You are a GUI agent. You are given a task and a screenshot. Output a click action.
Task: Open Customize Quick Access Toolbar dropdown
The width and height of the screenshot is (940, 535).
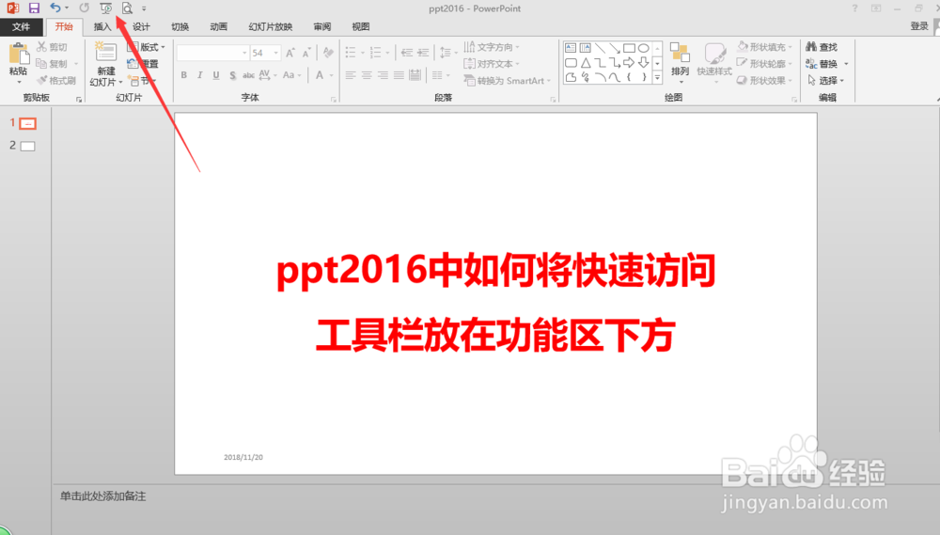click(x=144, y=9)
